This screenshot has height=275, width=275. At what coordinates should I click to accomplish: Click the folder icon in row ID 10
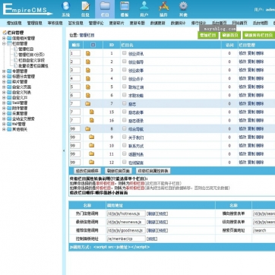coord(92,145)
